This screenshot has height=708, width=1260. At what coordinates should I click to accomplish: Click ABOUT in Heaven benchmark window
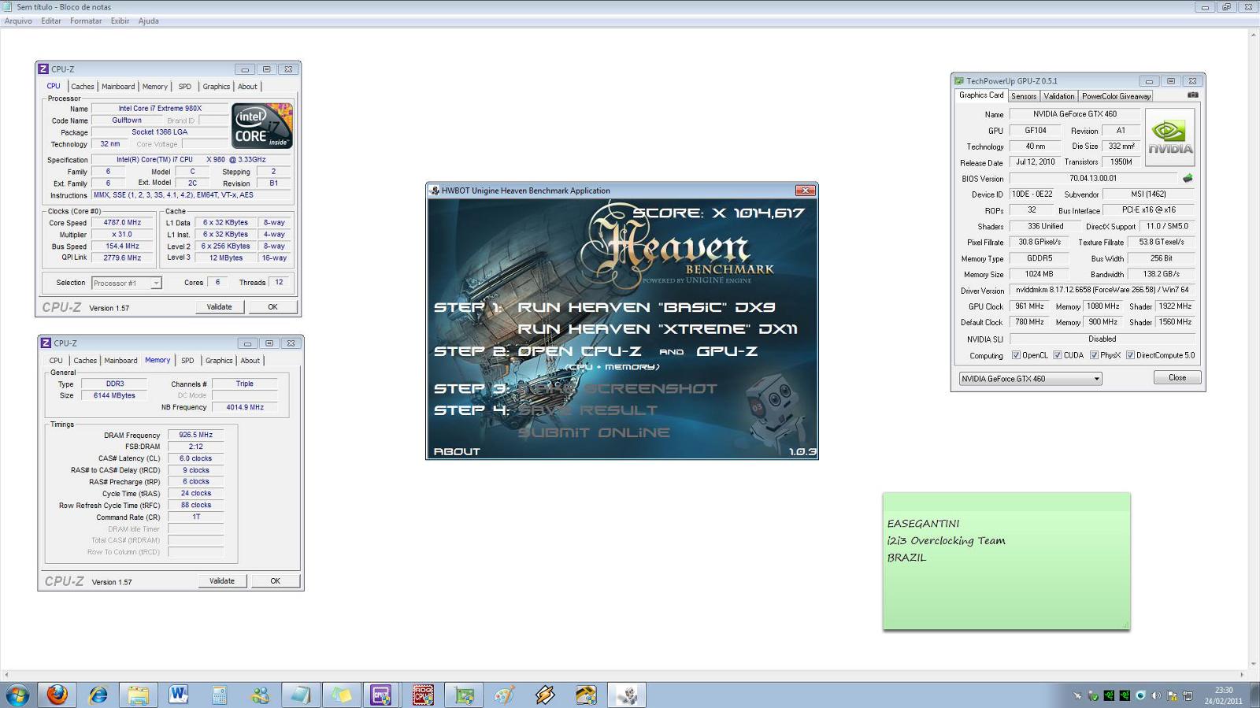click(457, 451)
